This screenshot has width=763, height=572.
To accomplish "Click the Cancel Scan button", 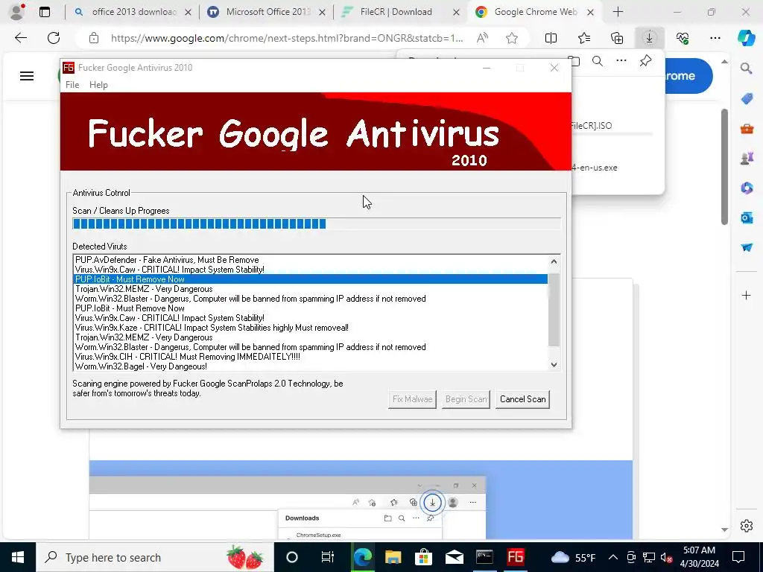I will pyautogui.click(x=522, y=399).
